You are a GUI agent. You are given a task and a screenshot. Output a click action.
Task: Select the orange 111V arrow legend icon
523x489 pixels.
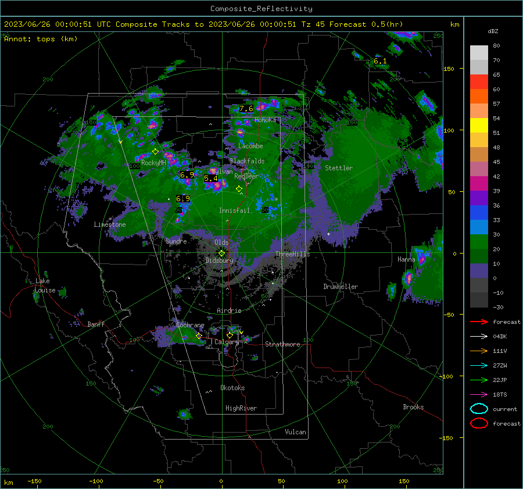tap(479, 351)
